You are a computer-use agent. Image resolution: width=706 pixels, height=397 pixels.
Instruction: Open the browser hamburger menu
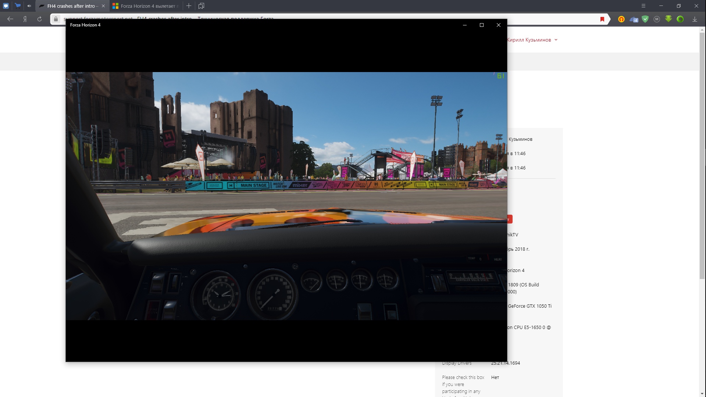click(643, 6)
